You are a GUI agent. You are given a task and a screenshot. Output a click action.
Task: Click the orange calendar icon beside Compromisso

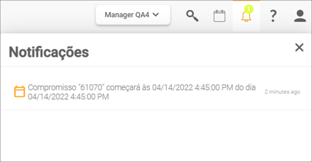click(20, 91)
